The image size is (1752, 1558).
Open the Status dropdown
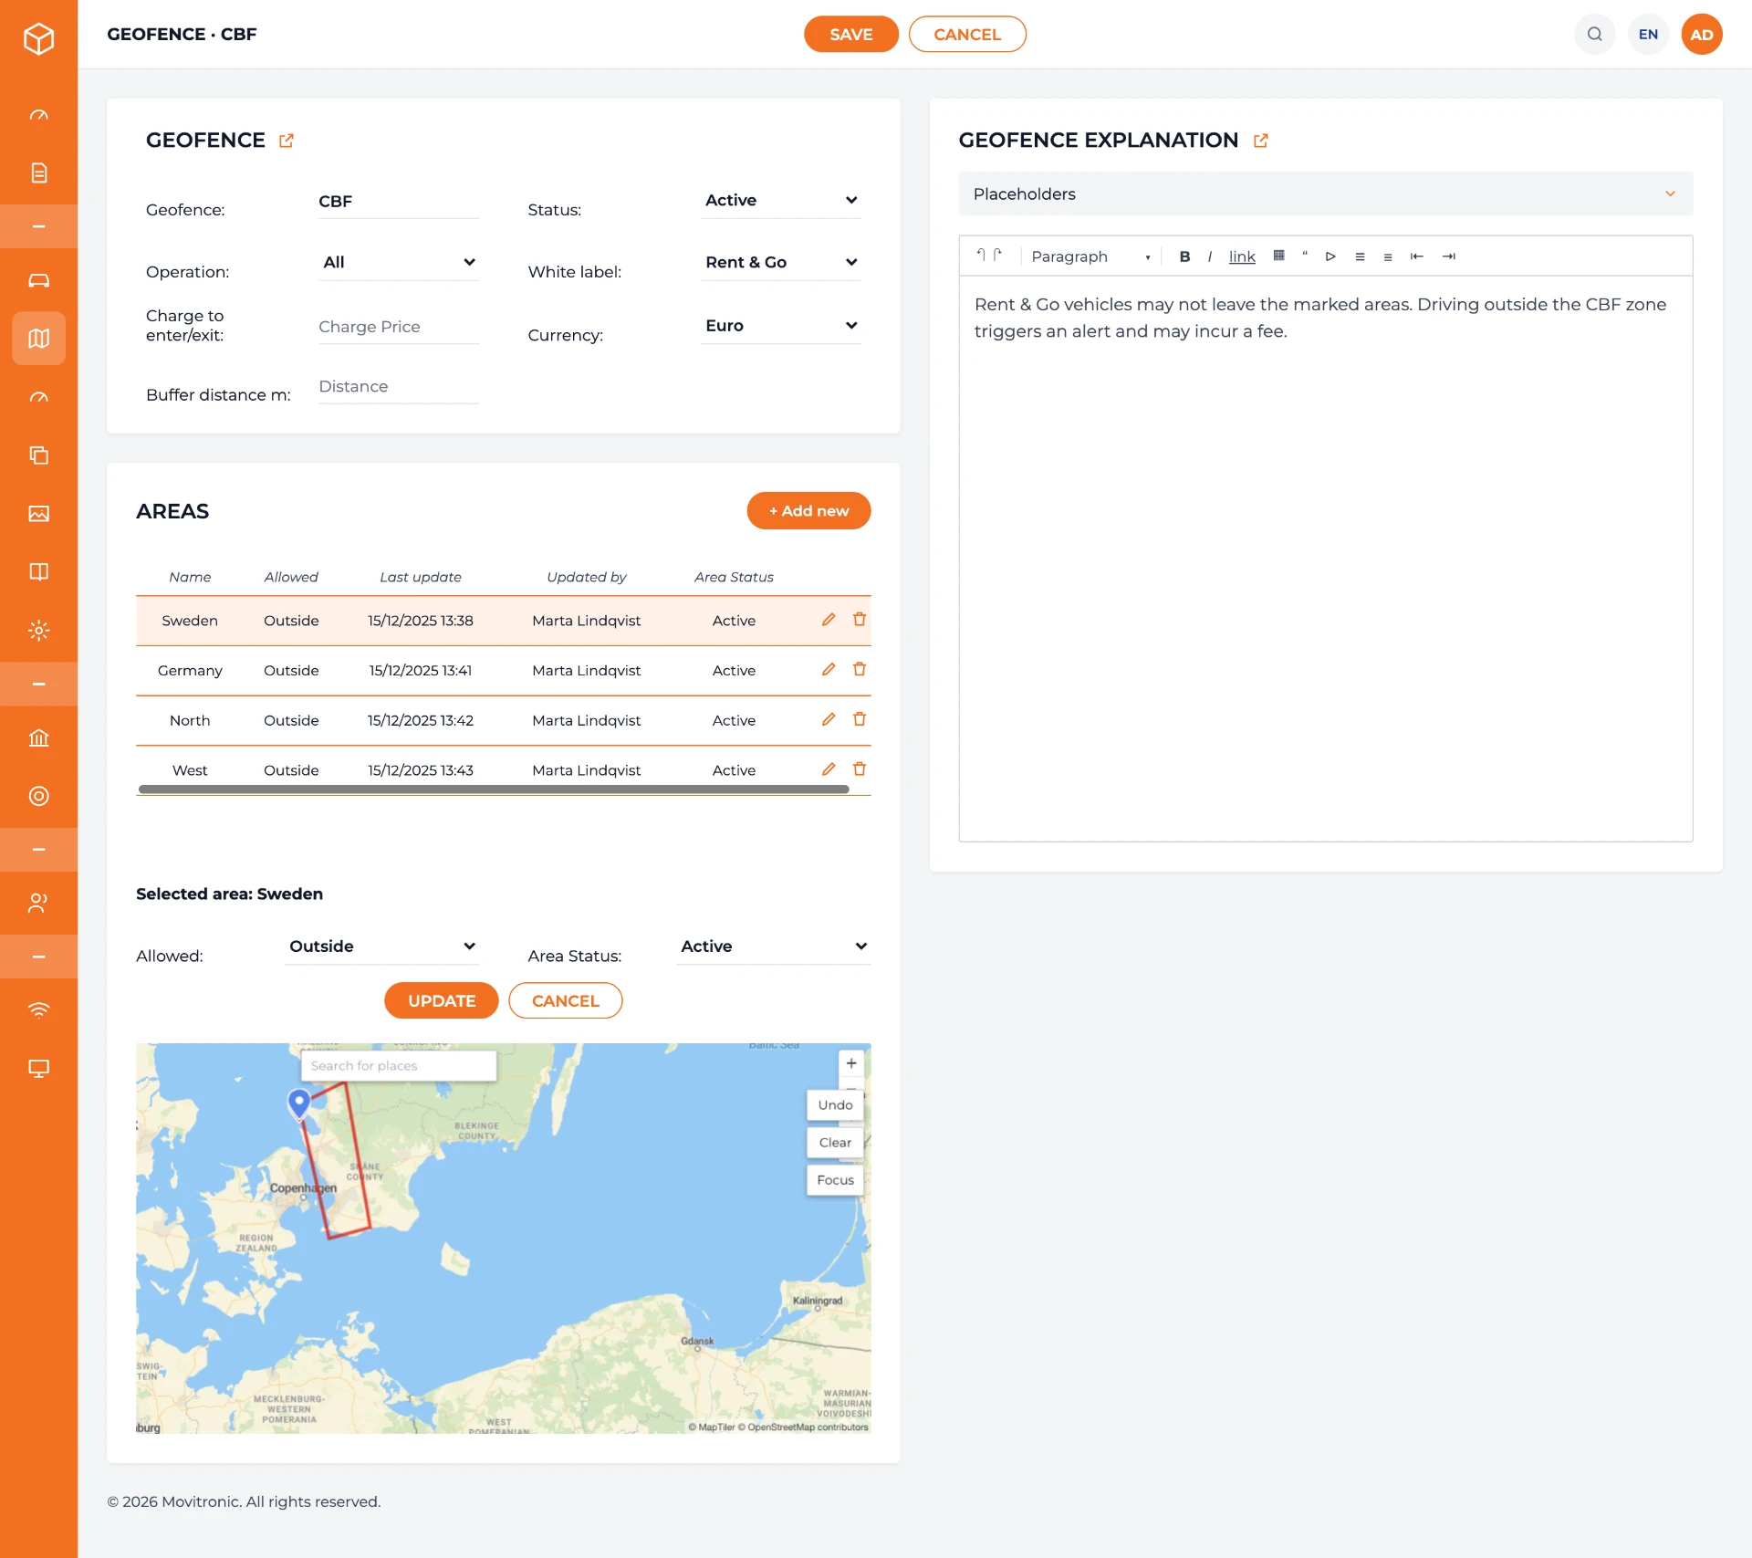click(781, 200)
